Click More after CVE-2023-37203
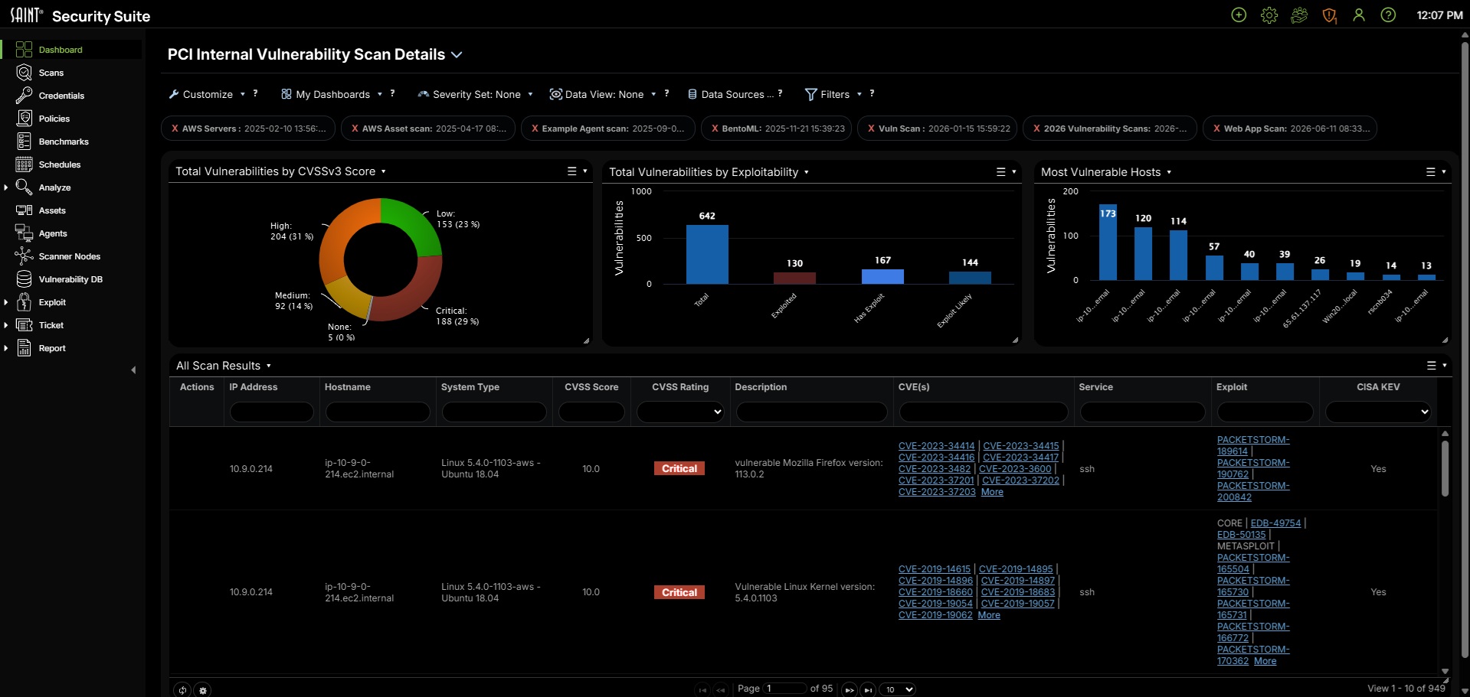 click(x=992, y=492)
